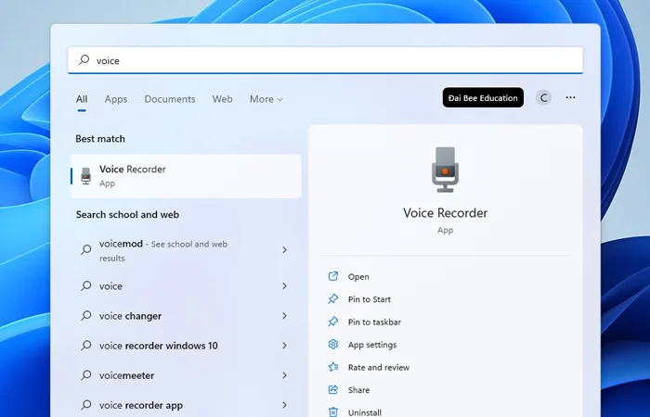This screenshot has width=650, height=417.
Task: Open the three-dot more options menu
Action: pos(570,97)
